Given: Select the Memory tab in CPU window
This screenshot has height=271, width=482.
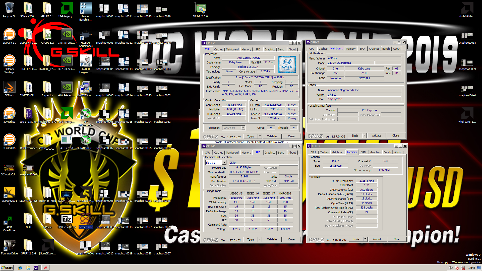Looking at the screenshot, I should tap(246, 49).
